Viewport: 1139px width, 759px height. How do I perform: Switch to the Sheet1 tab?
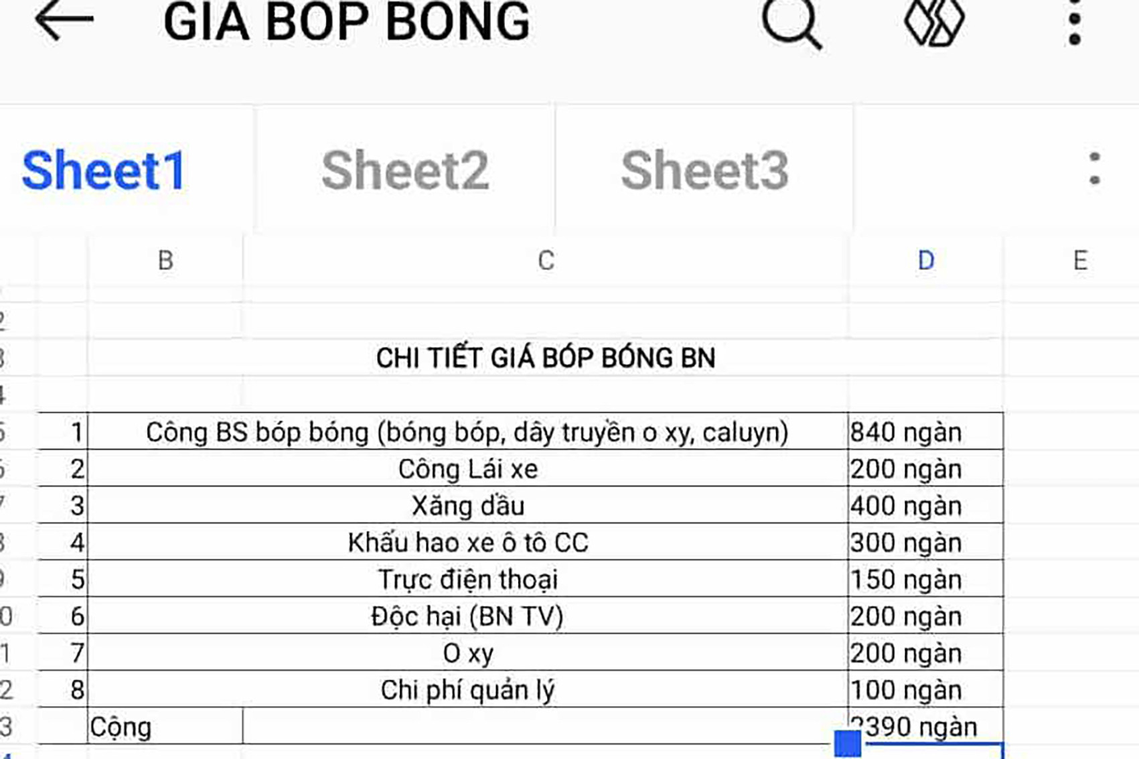tap(104, 171)
